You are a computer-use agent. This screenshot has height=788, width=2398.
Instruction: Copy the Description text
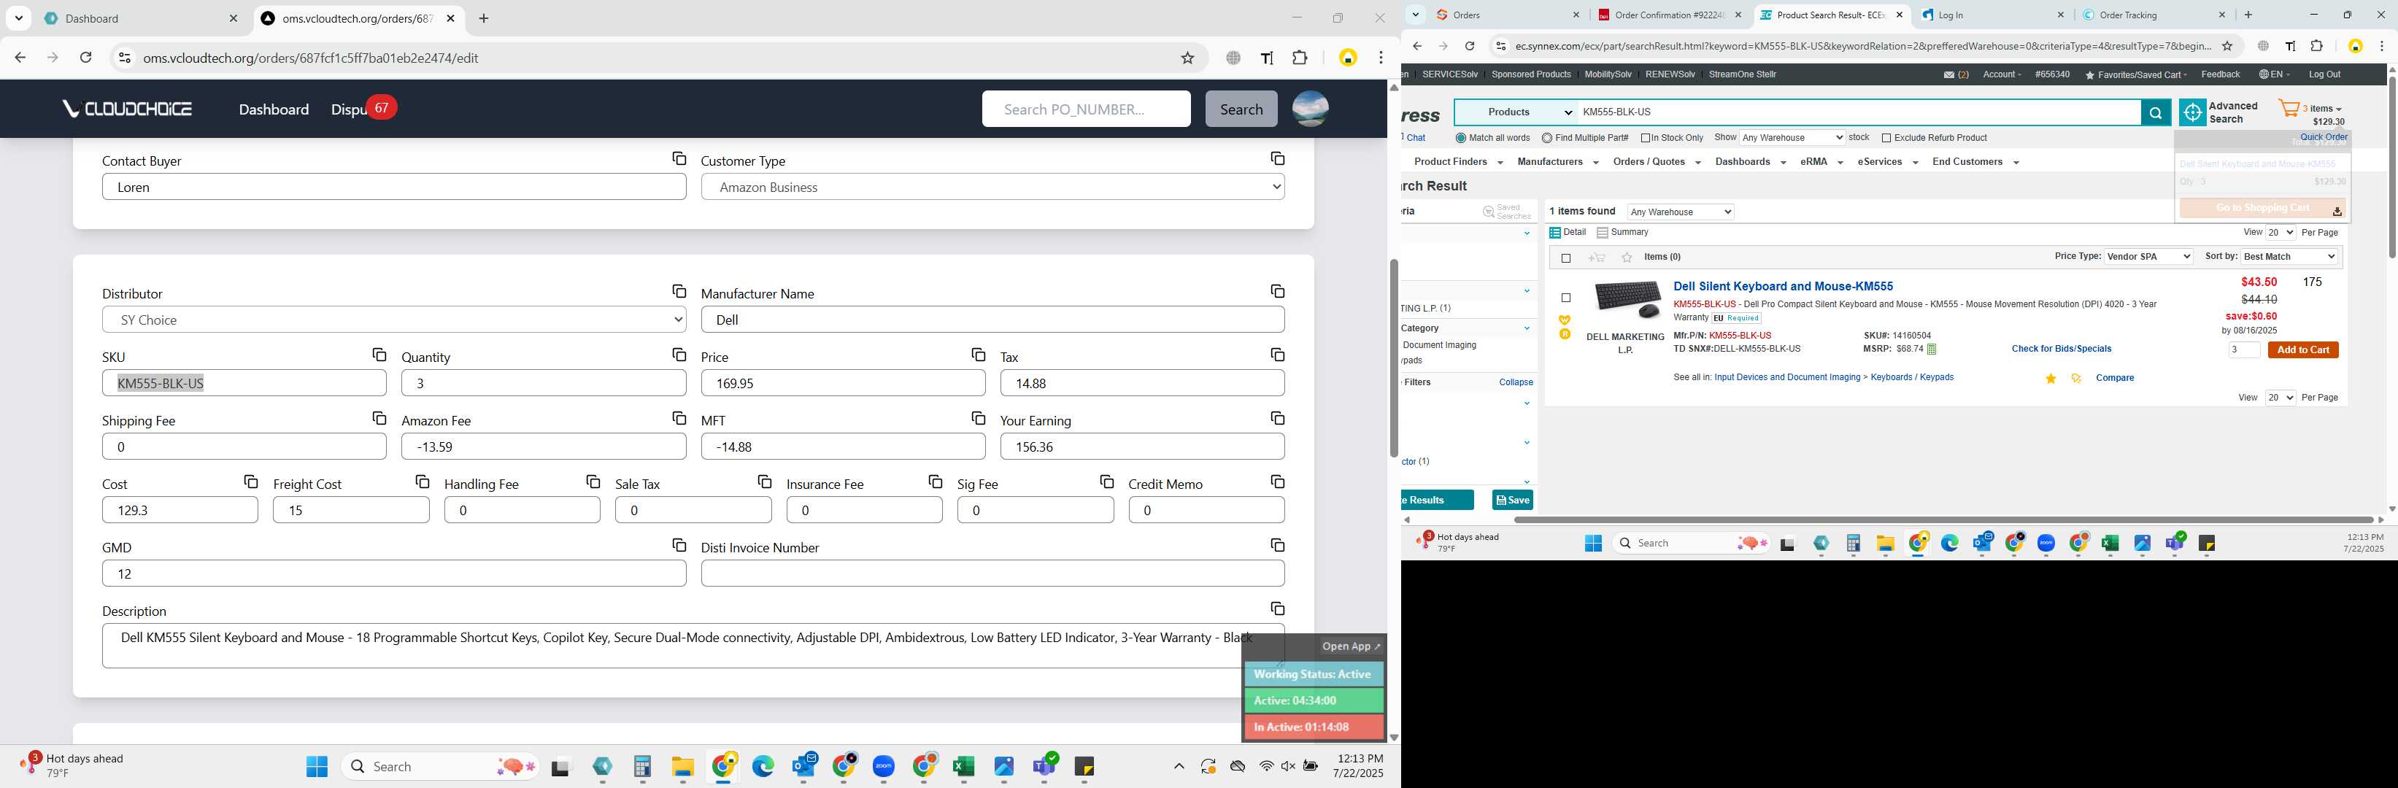pos(1277,609)
